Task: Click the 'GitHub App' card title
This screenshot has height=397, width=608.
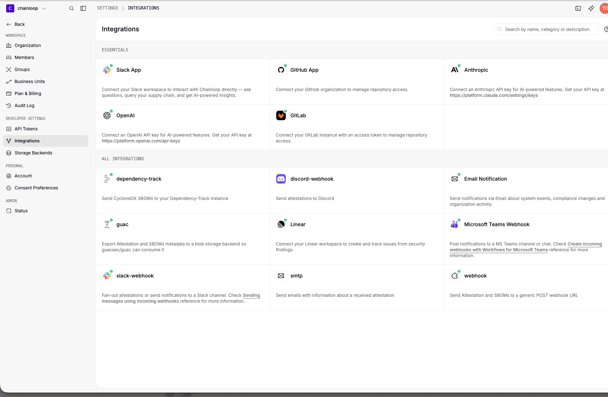Action: [304, 70]
